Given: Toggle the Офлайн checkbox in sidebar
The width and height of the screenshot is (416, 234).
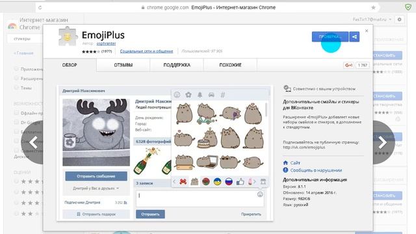Looking at the screenshot, I should click(16, 113).
